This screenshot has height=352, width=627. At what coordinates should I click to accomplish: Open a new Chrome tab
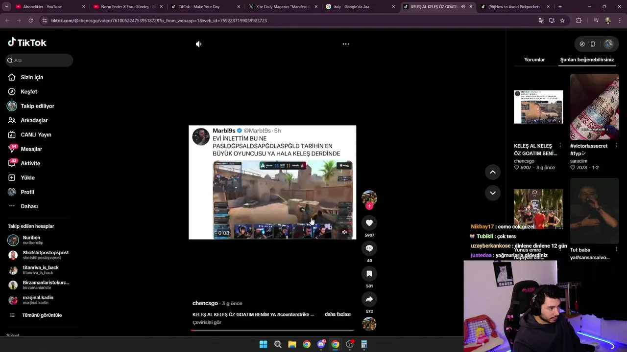point(560,7)
